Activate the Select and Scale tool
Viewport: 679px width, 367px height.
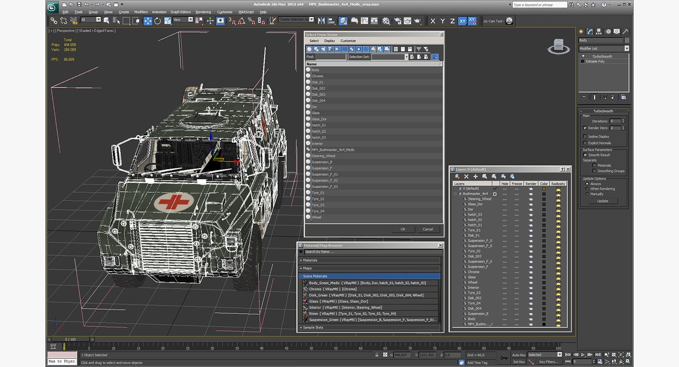click(167, 21)
